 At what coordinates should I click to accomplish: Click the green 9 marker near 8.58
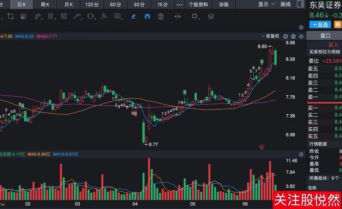[262, 62]
